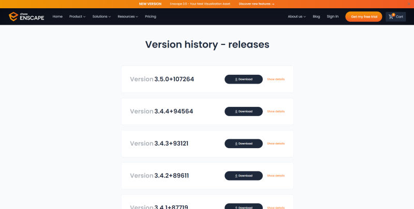This screenshot has height=209, width=414.
Task: Expand the About us menu
Action: pyautogui.click(x=297, y=17)
